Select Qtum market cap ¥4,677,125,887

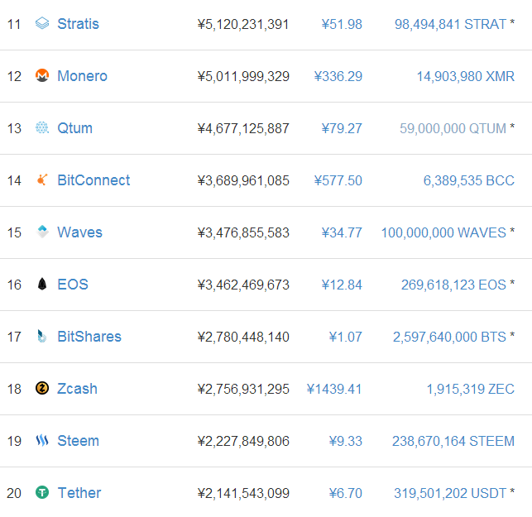pos(243,128)
